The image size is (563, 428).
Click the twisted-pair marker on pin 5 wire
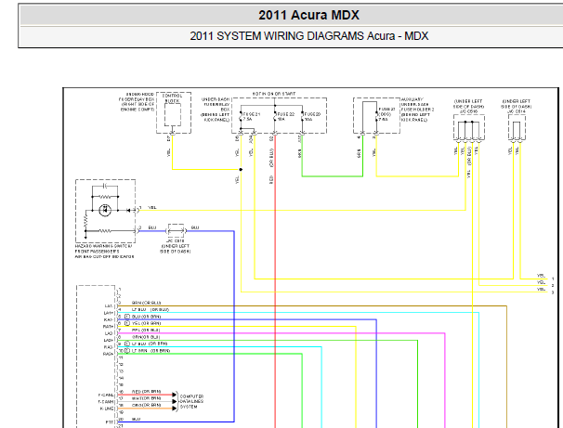click(126, 317)
